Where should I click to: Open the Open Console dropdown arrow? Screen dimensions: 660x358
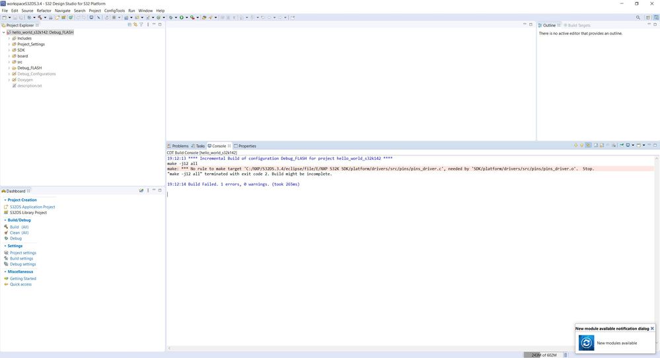click(643, 145)
